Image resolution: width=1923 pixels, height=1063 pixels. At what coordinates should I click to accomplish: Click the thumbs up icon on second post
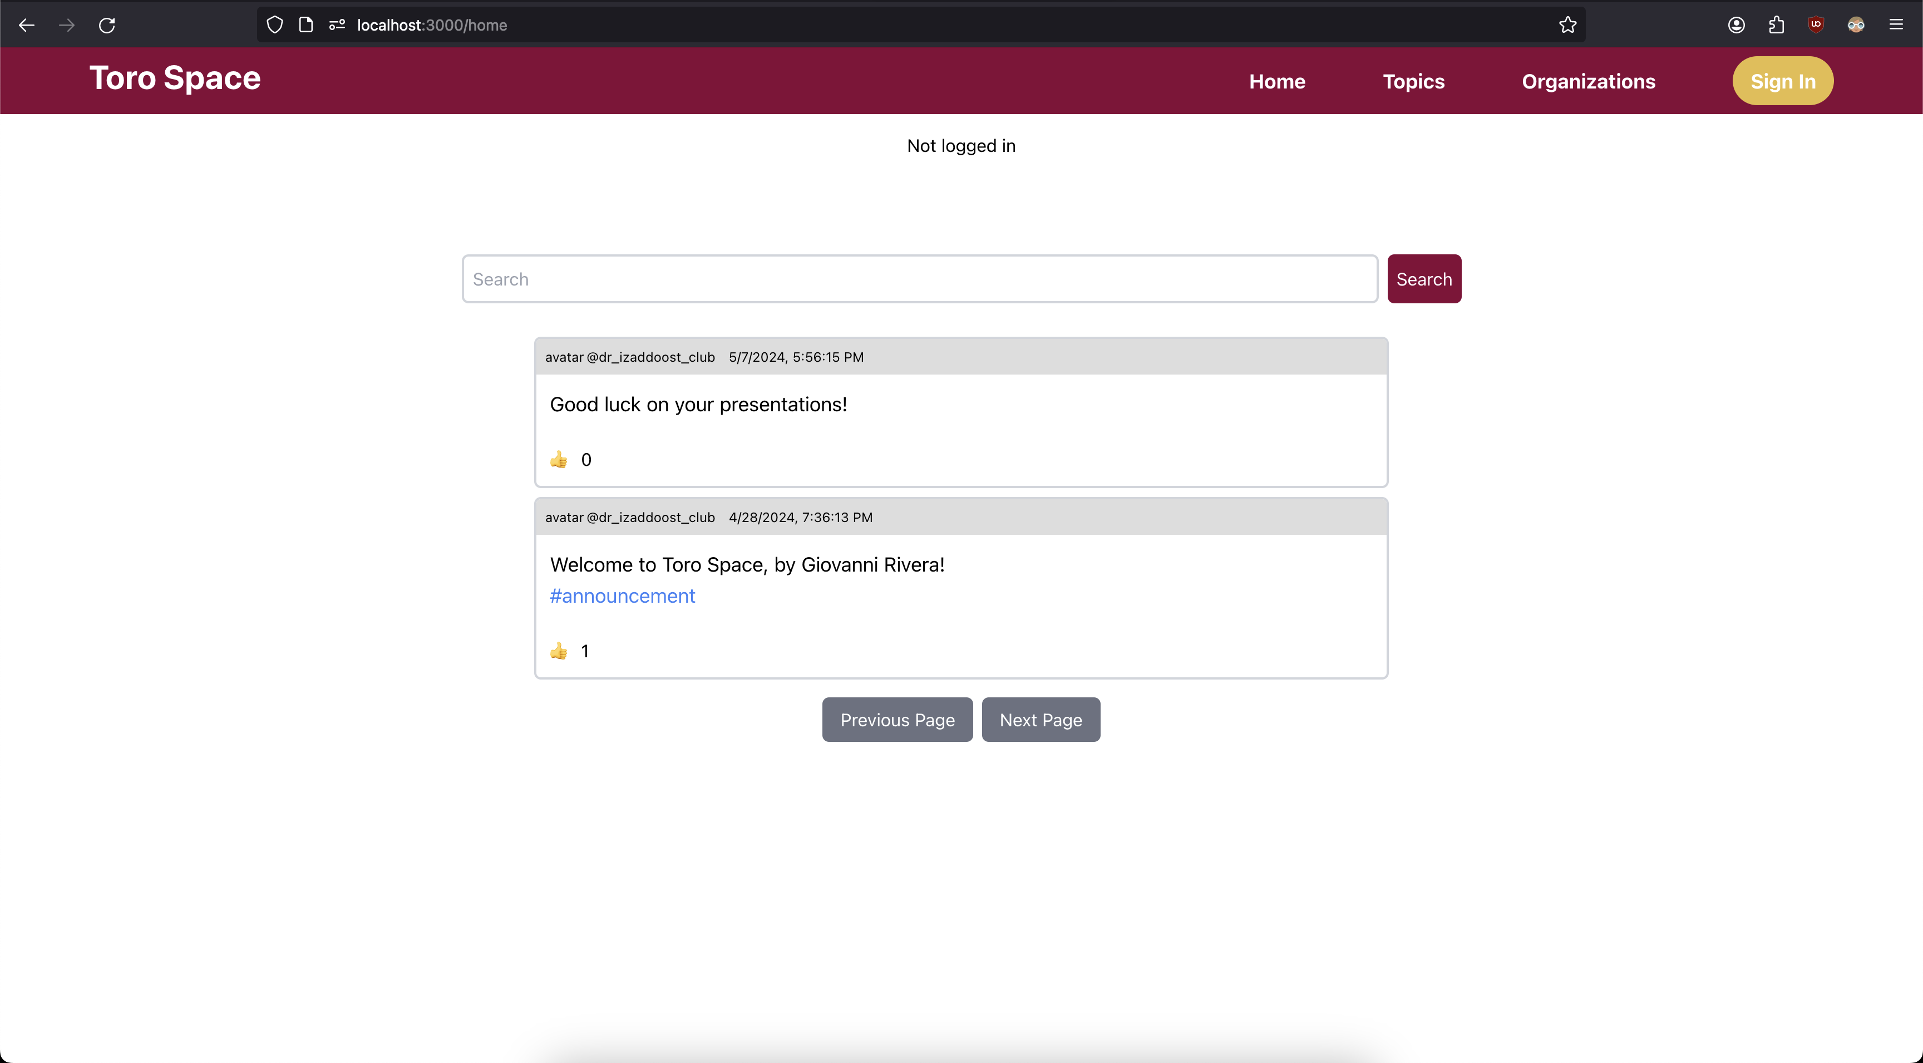pos(559,651)
